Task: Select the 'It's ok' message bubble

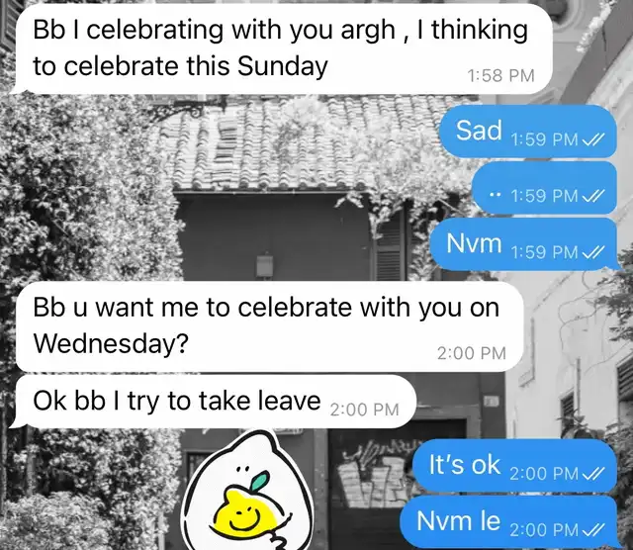Action: tap(514, 465)
